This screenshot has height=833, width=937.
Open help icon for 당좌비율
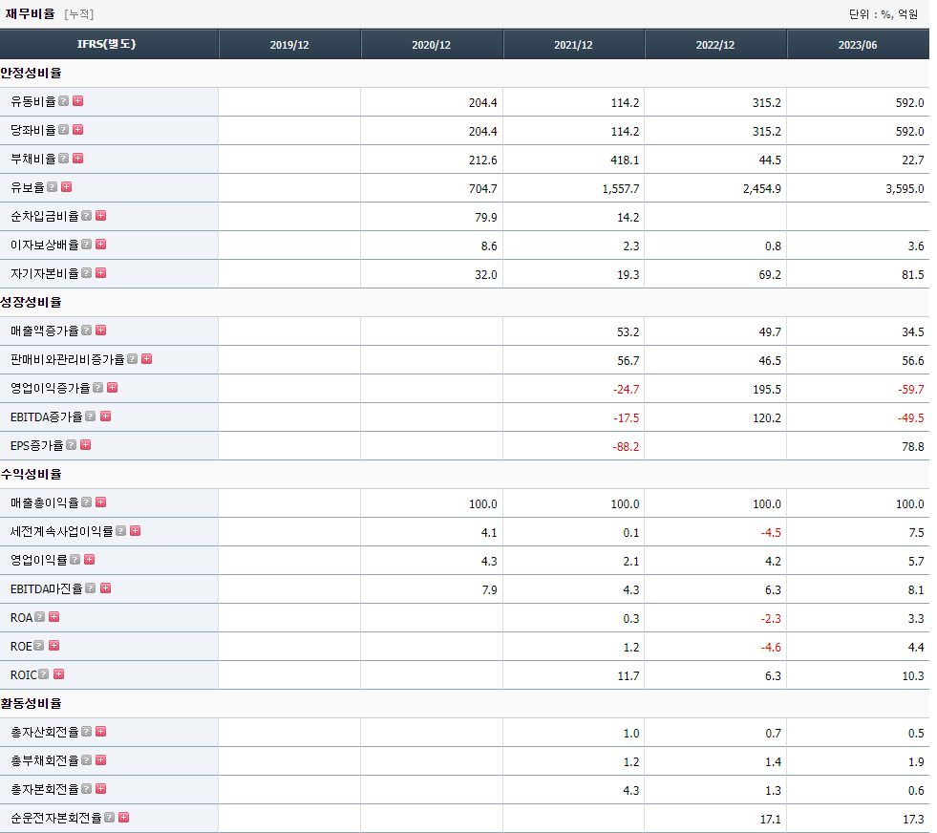[x=63, y=130]
